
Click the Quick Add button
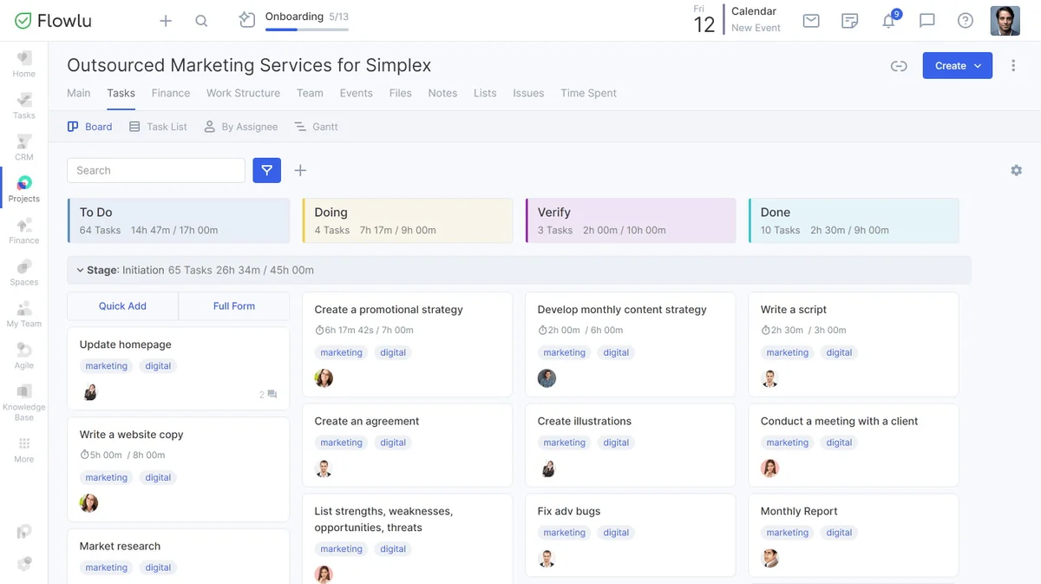click(x=122, y=305)
